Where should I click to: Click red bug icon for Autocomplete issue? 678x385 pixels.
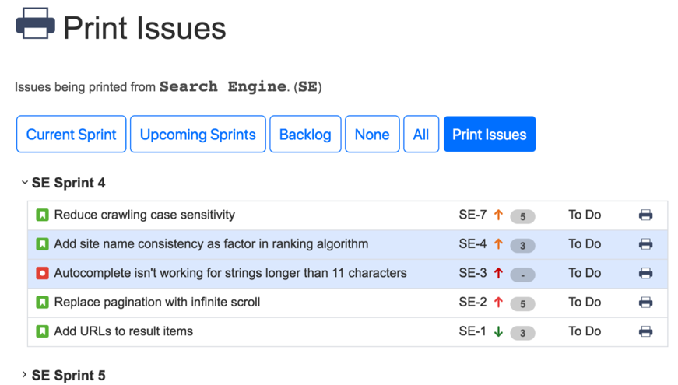click(43, 273)
